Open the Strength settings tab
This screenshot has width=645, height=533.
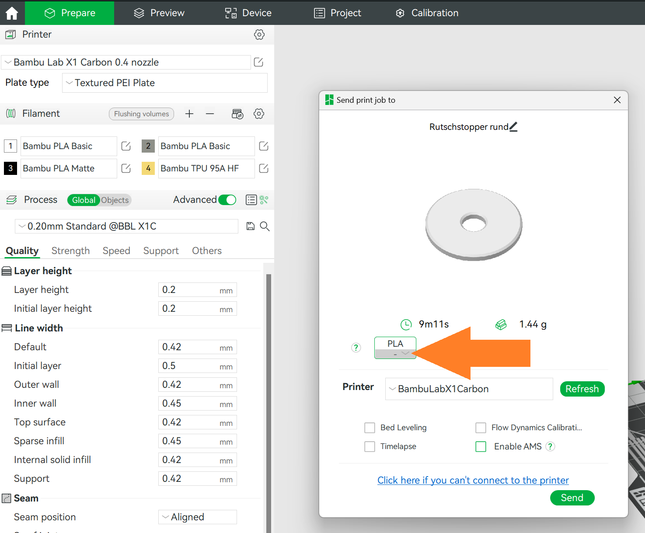point(70,251)
